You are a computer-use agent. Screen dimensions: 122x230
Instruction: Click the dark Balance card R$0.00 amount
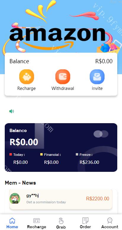(x=24, y=142)
